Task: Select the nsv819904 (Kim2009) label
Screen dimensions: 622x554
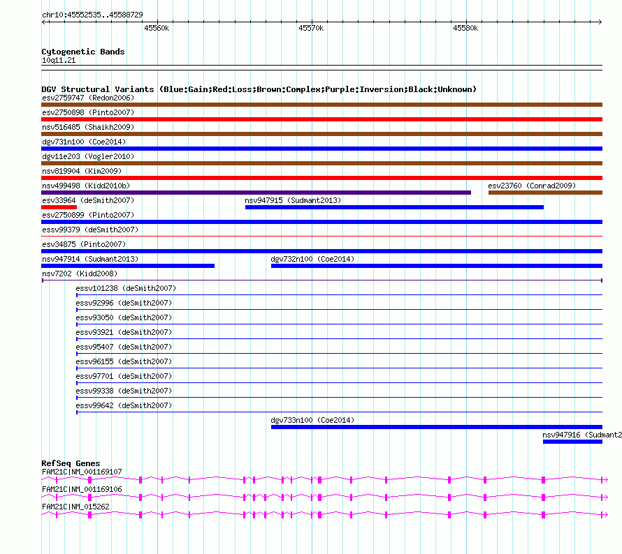Action: pyautogui.click(x=82, y=171)
